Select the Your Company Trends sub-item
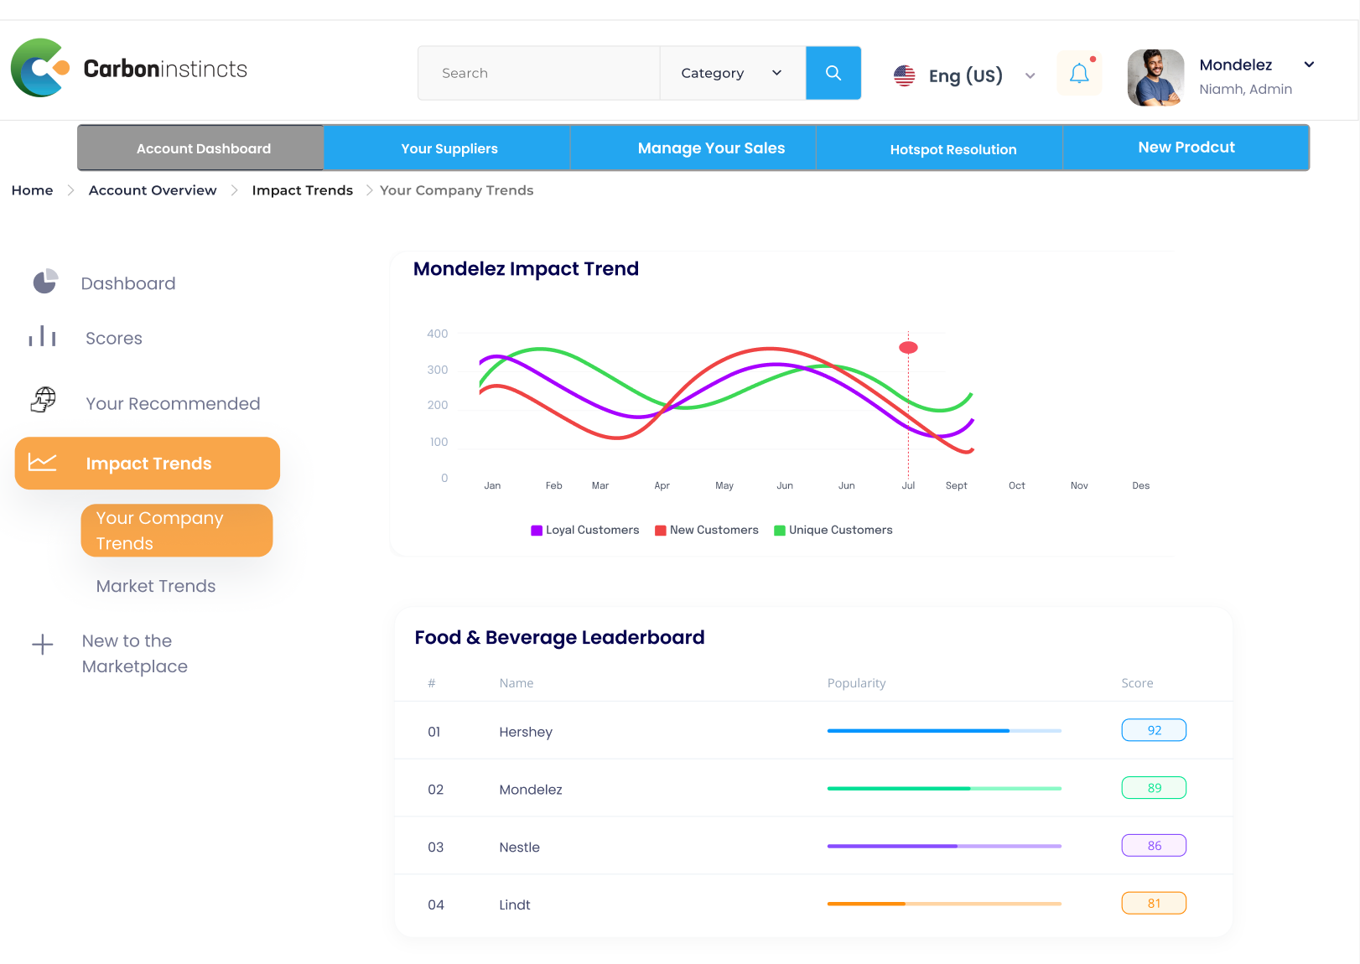 [x=177, y=530]
